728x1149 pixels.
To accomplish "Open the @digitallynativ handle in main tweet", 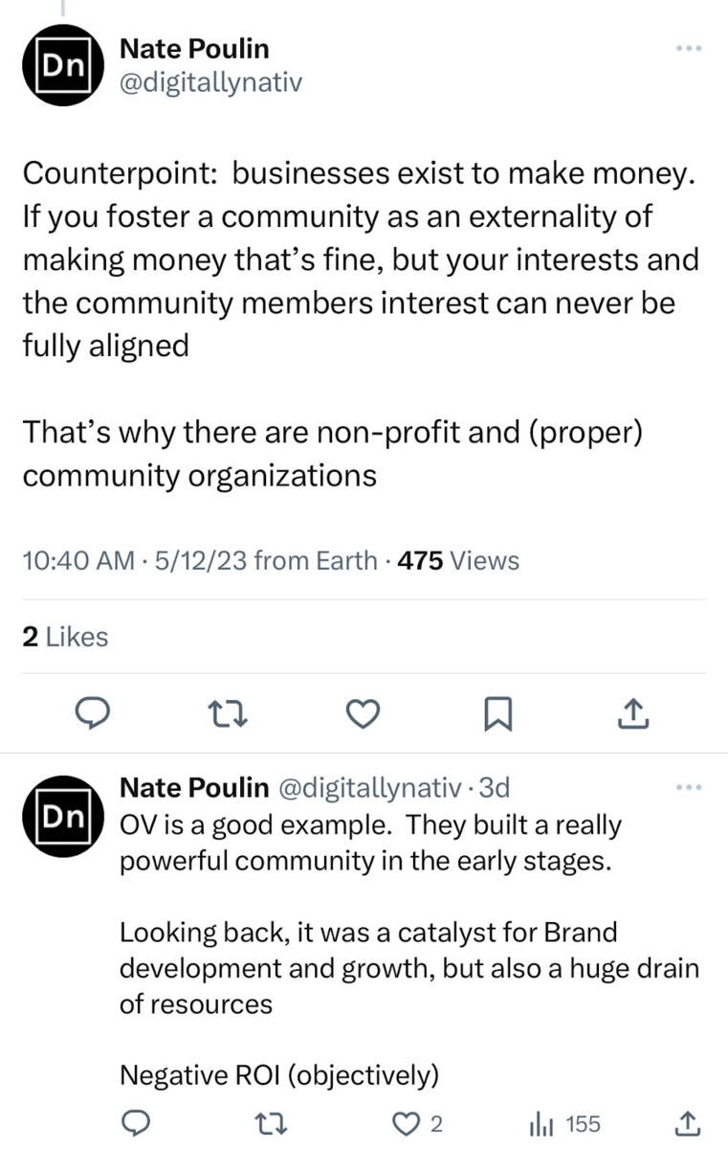I will 210,83.
